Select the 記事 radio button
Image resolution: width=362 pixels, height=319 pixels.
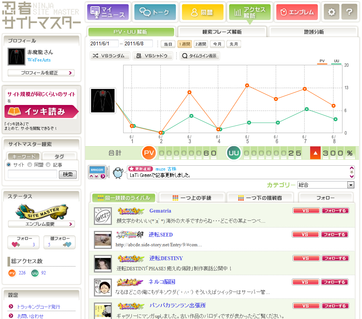click(48, 165)
